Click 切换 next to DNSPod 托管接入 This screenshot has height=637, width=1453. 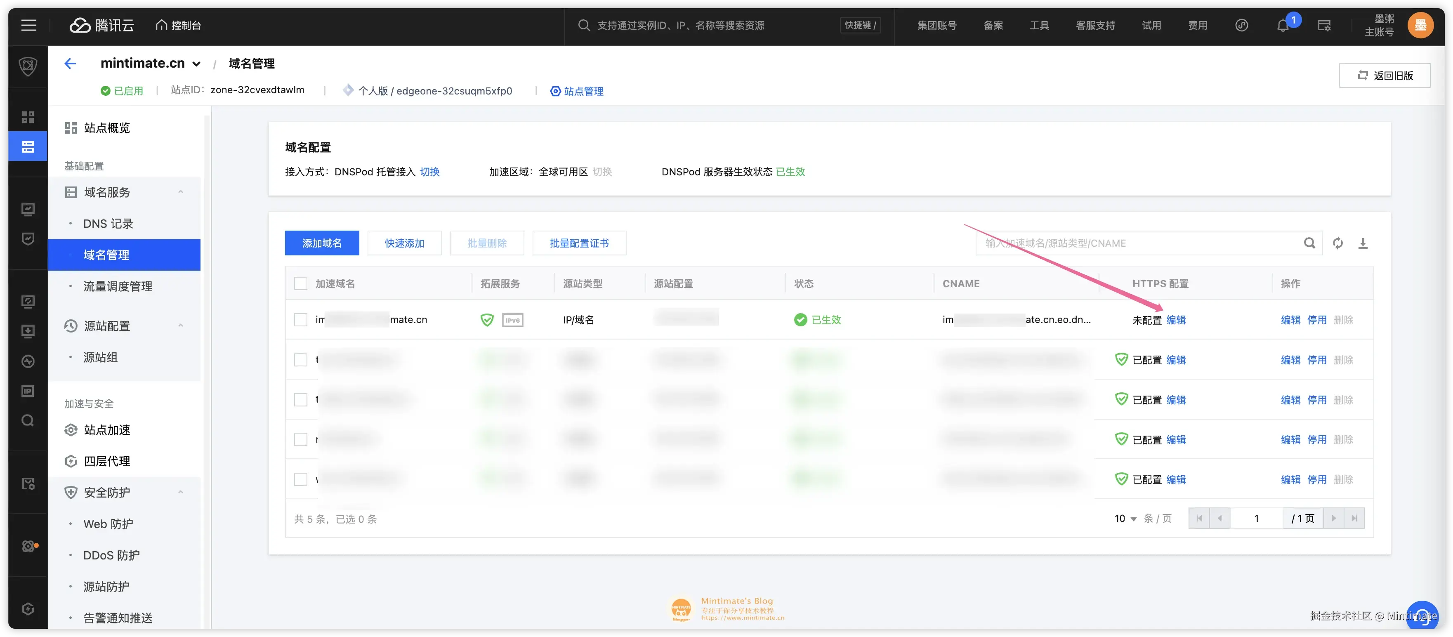coord(430,172)
